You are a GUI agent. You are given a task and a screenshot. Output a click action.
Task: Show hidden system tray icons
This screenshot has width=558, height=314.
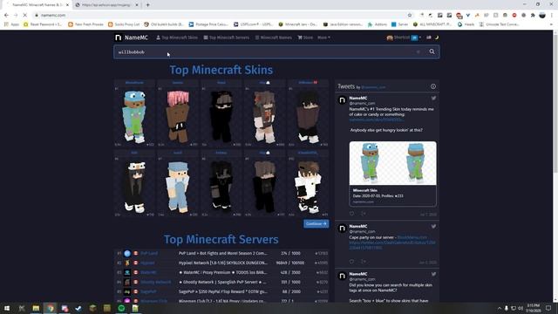pyautogui.click(x=499, y=308)
